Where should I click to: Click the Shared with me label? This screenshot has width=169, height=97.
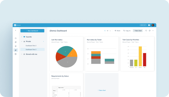point(32,54)
